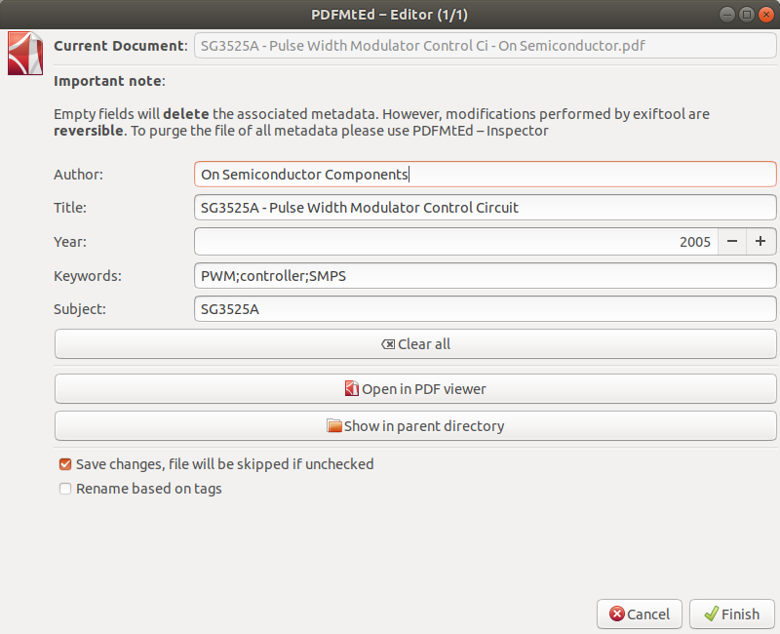The width and height of the screenshot is (780, 634).
Task: Uncheck Save changes, file will be skipped
Action: coord(64,464)
